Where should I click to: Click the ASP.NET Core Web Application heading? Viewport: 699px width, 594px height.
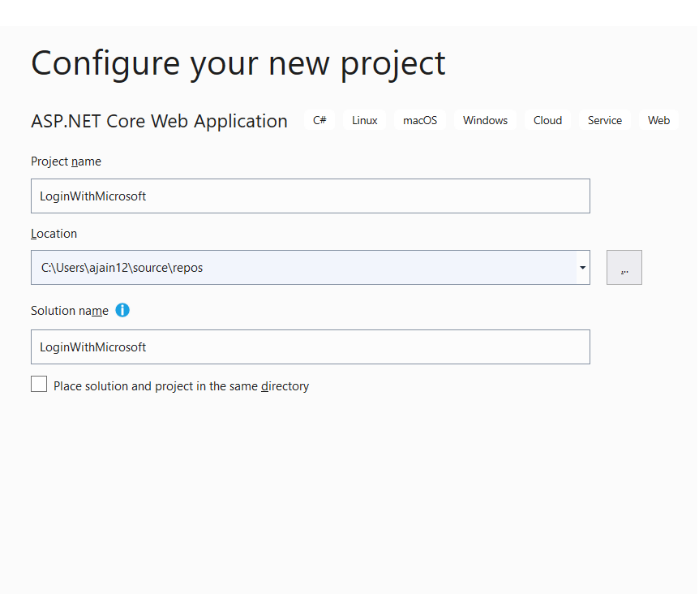pos(159,120)
